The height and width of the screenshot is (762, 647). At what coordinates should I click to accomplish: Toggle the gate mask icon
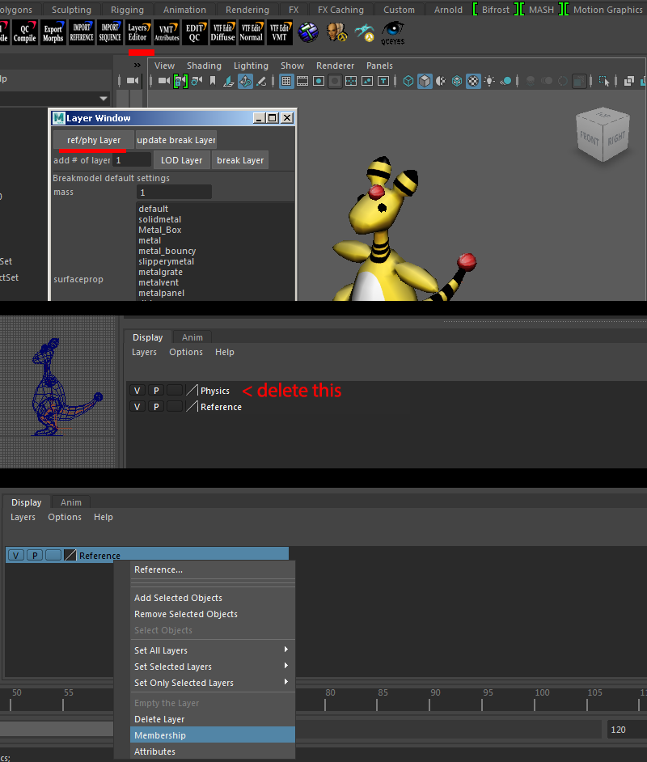(x=335, y=81)
